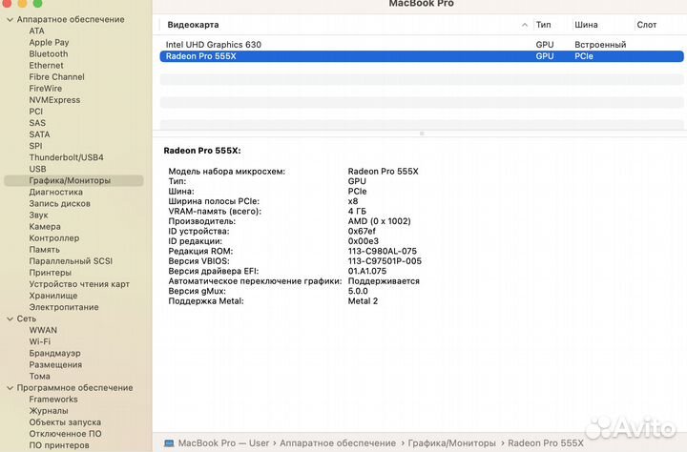
Task: Click the pane divider handle dot
Action: [x=420, y=134]
